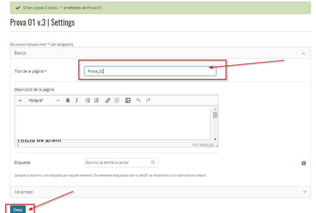Click the description editor's scrollbar down arrow
The height and width of the screenshot is (213, 316).
point(215,139)
